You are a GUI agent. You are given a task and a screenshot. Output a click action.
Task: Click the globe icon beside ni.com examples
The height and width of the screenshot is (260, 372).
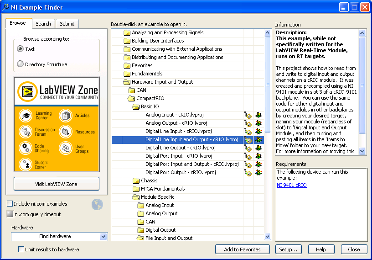point(97,205)
